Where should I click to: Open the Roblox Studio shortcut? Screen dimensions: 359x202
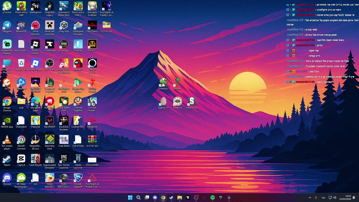(35, 47)
